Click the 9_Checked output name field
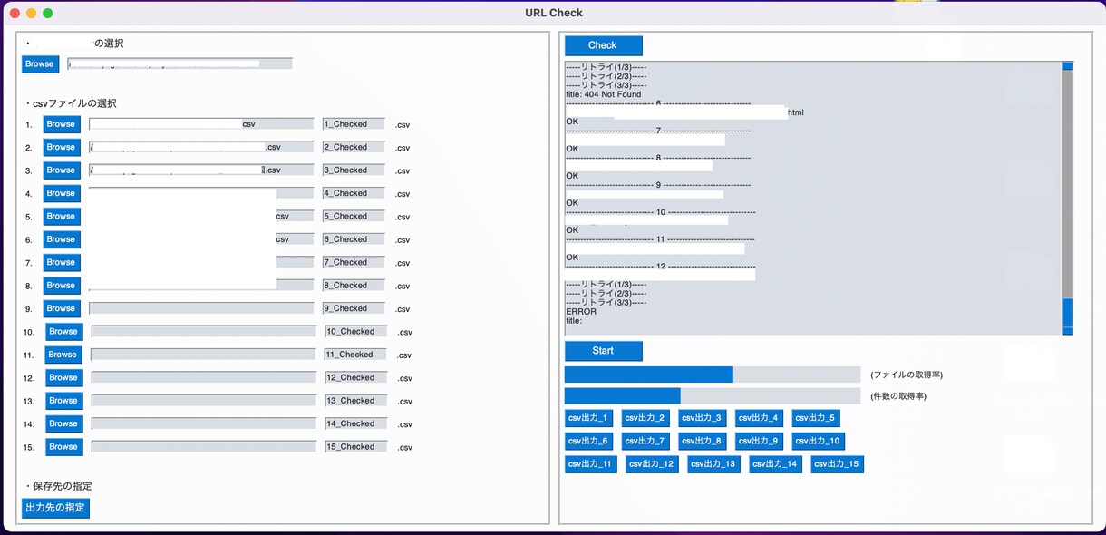 354,308
